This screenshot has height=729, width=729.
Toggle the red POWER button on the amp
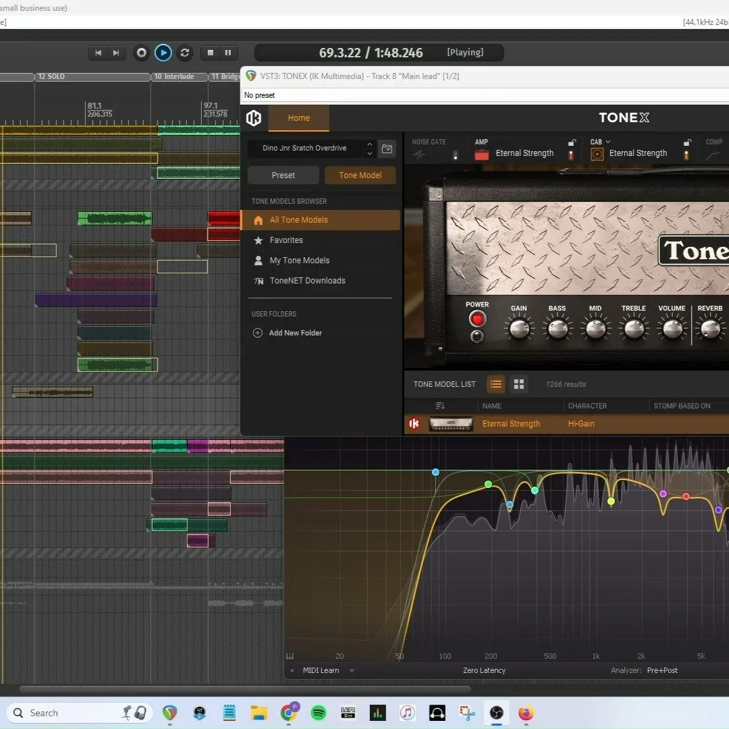click(477, 319)
